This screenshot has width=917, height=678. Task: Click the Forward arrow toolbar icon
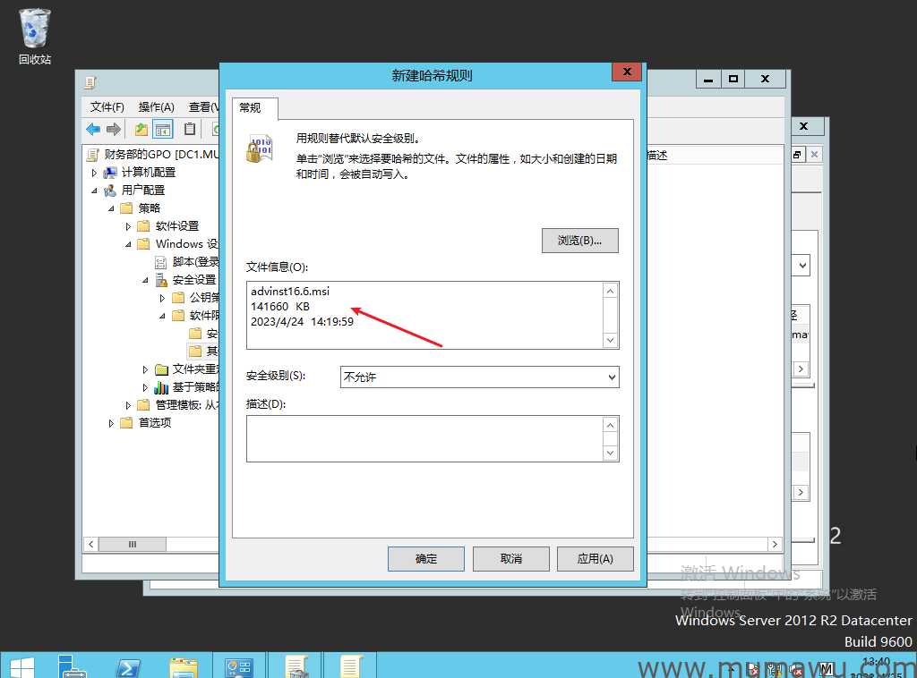(x=114, y=129)
